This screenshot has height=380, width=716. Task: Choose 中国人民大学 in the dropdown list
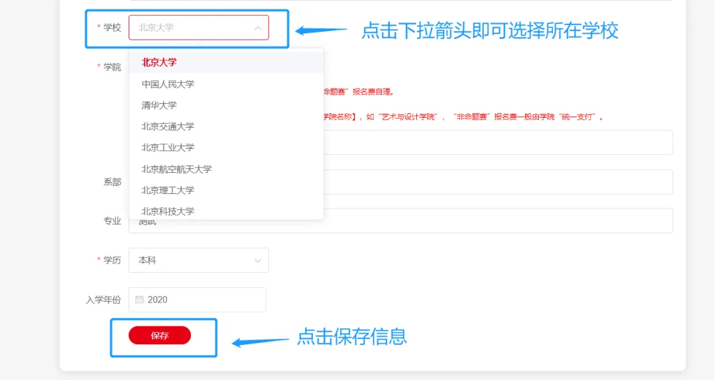[226, 84]
